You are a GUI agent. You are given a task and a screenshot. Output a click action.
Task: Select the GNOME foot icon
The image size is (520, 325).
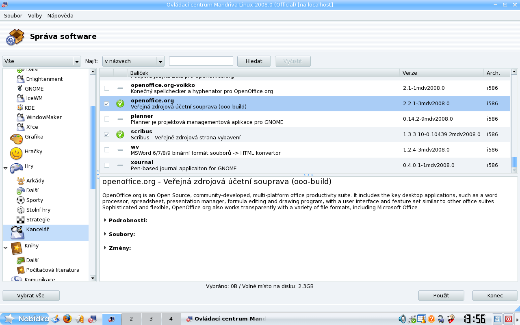[20, 89]
